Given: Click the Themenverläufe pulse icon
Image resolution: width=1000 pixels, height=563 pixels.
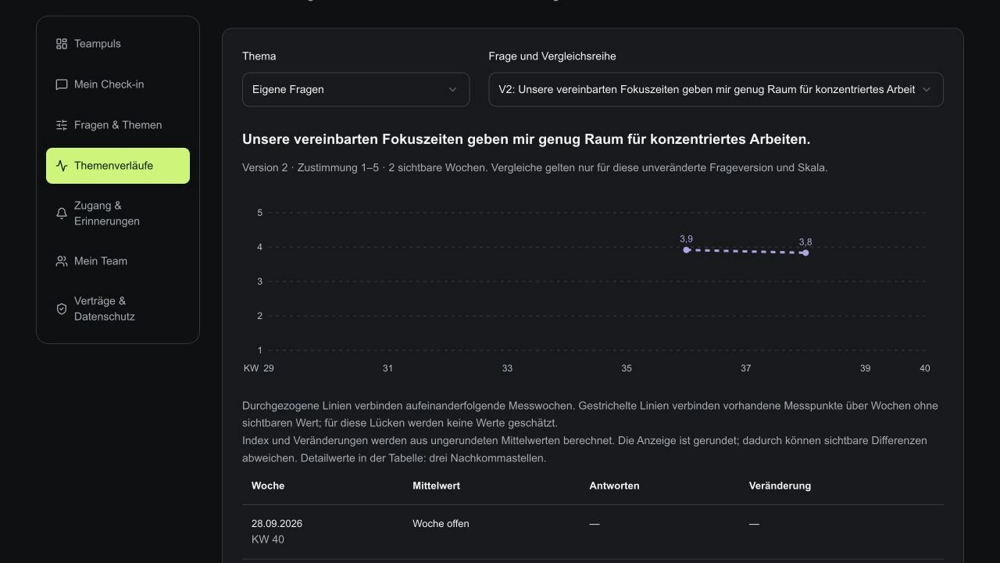Looking at the screenshot, I should [62, 166].
